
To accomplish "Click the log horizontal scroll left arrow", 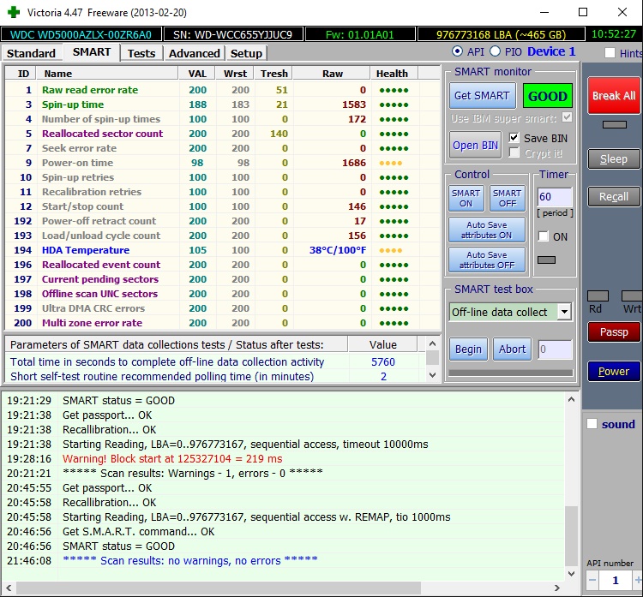I will click(9, 588).
